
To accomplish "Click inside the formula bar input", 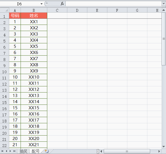I will pyautogui.click(x=113, y=4).
